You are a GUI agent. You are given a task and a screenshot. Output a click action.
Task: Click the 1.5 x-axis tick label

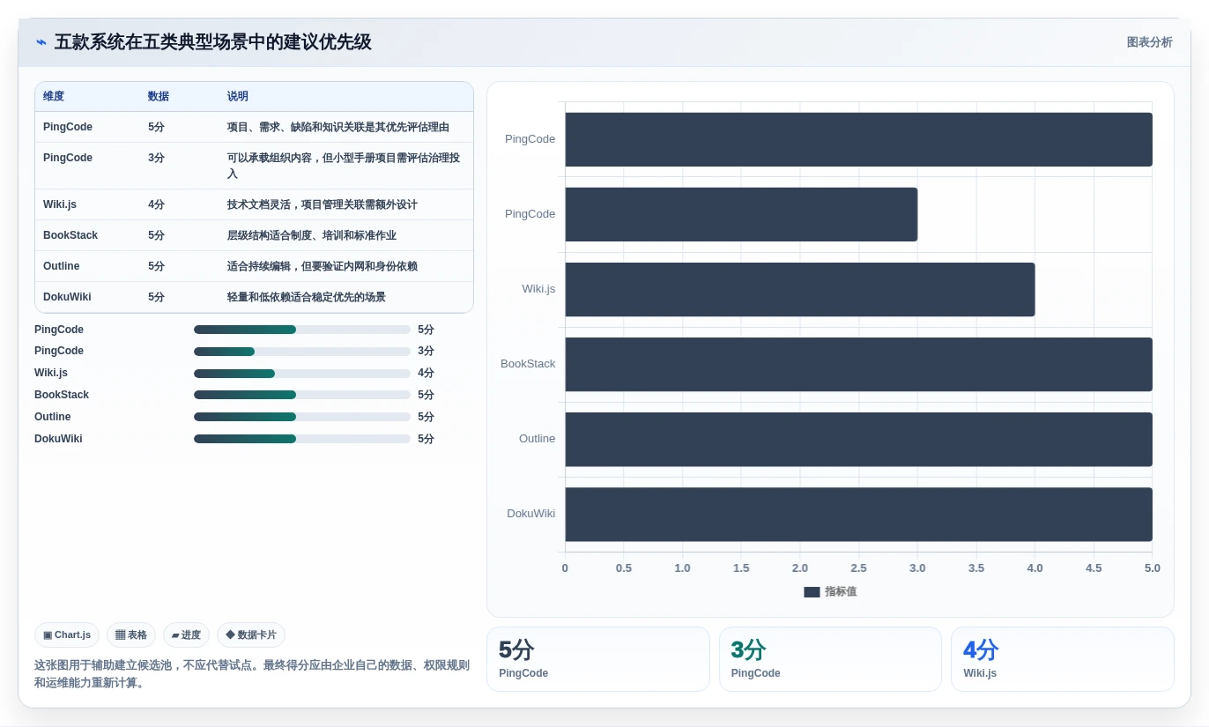[741, 568]
